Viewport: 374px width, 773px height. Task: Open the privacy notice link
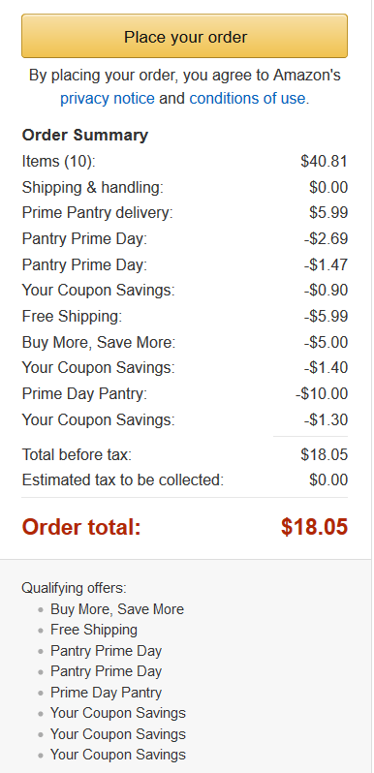108,99
